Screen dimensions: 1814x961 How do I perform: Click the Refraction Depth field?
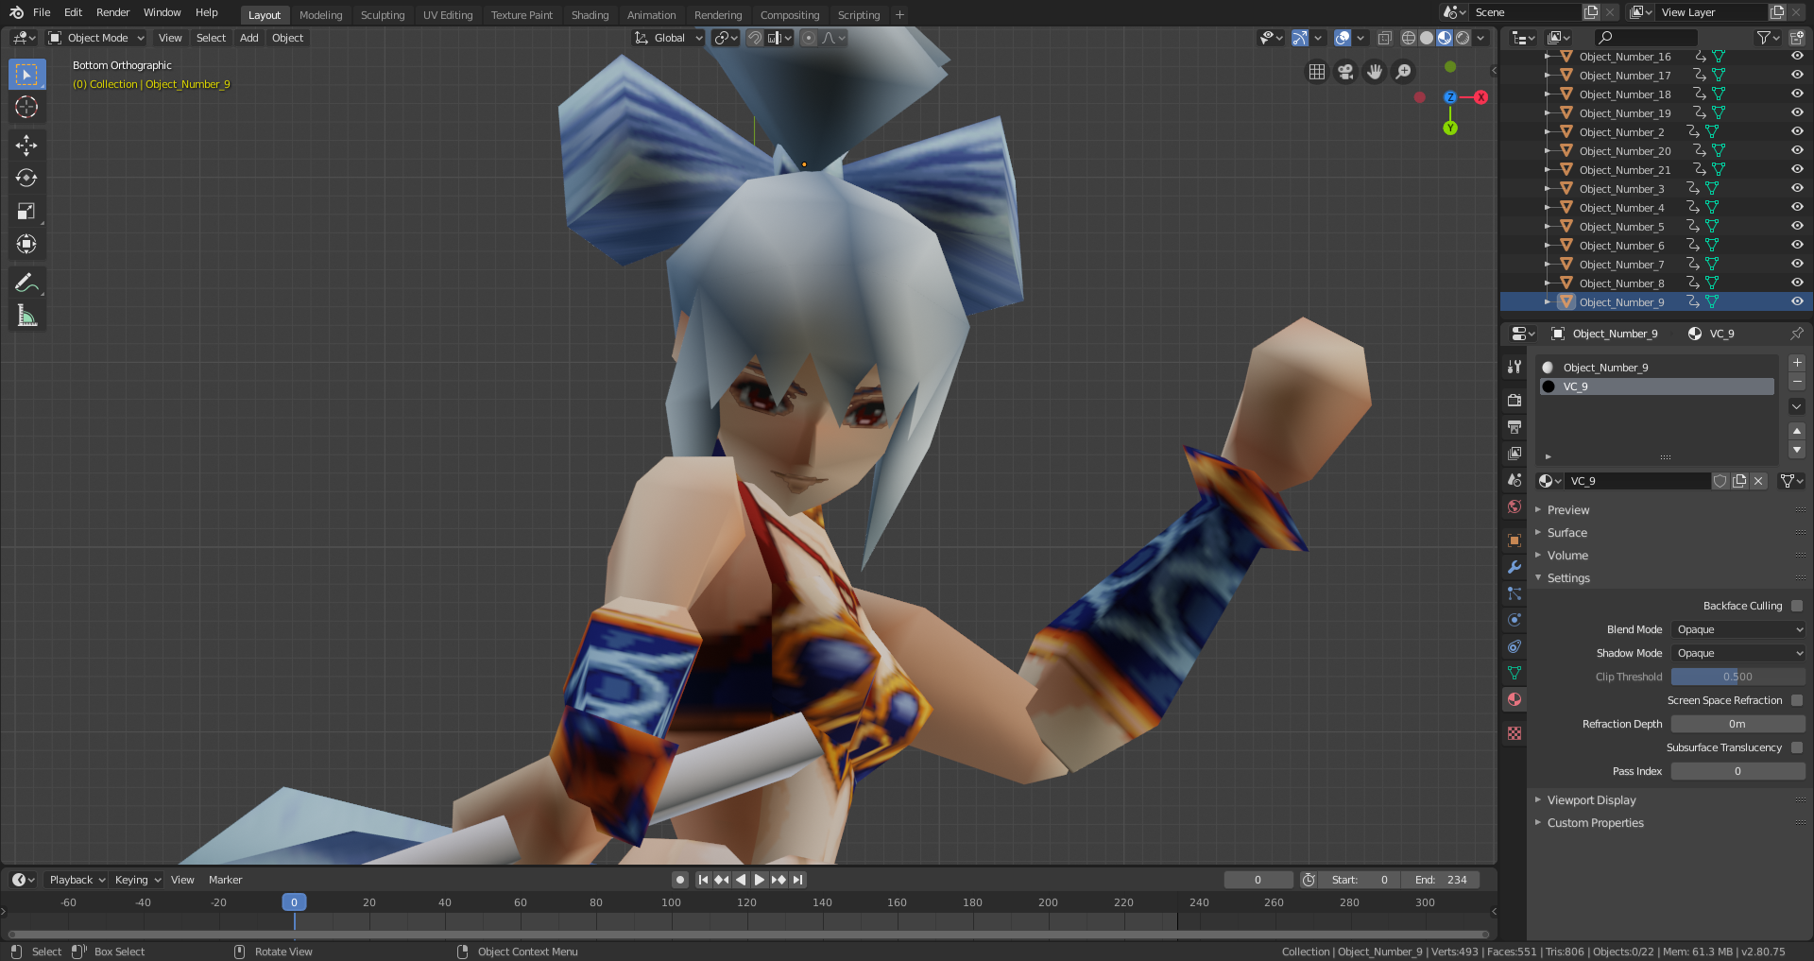(1738, 724)
